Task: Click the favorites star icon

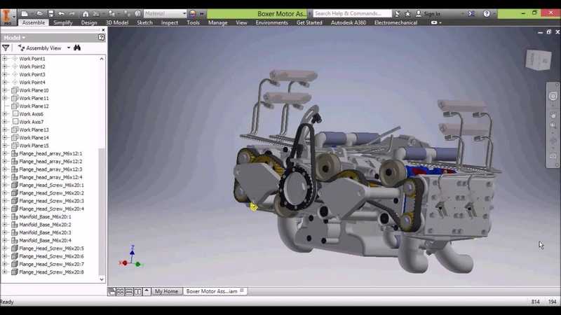Action: click(x=408, y=13)
